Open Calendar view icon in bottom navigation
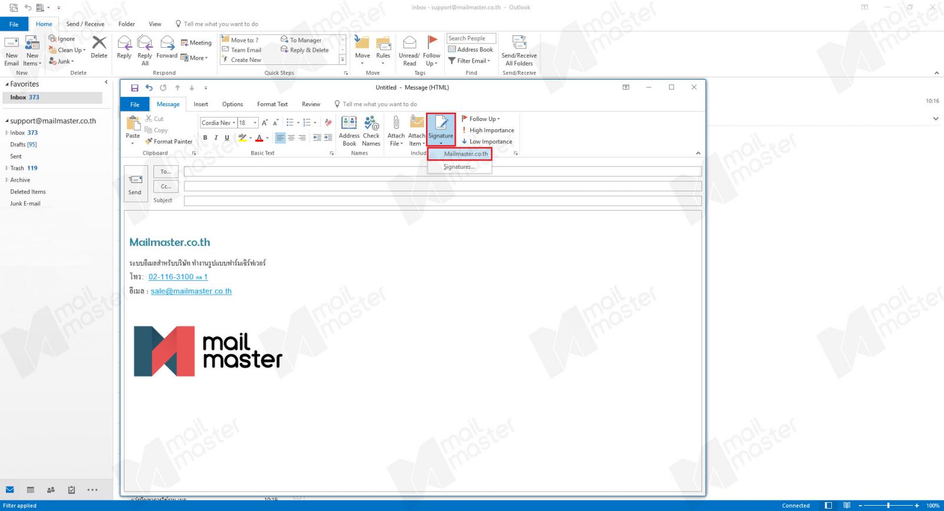Viewport: 944px width, 511px height. tap(31, 490)
